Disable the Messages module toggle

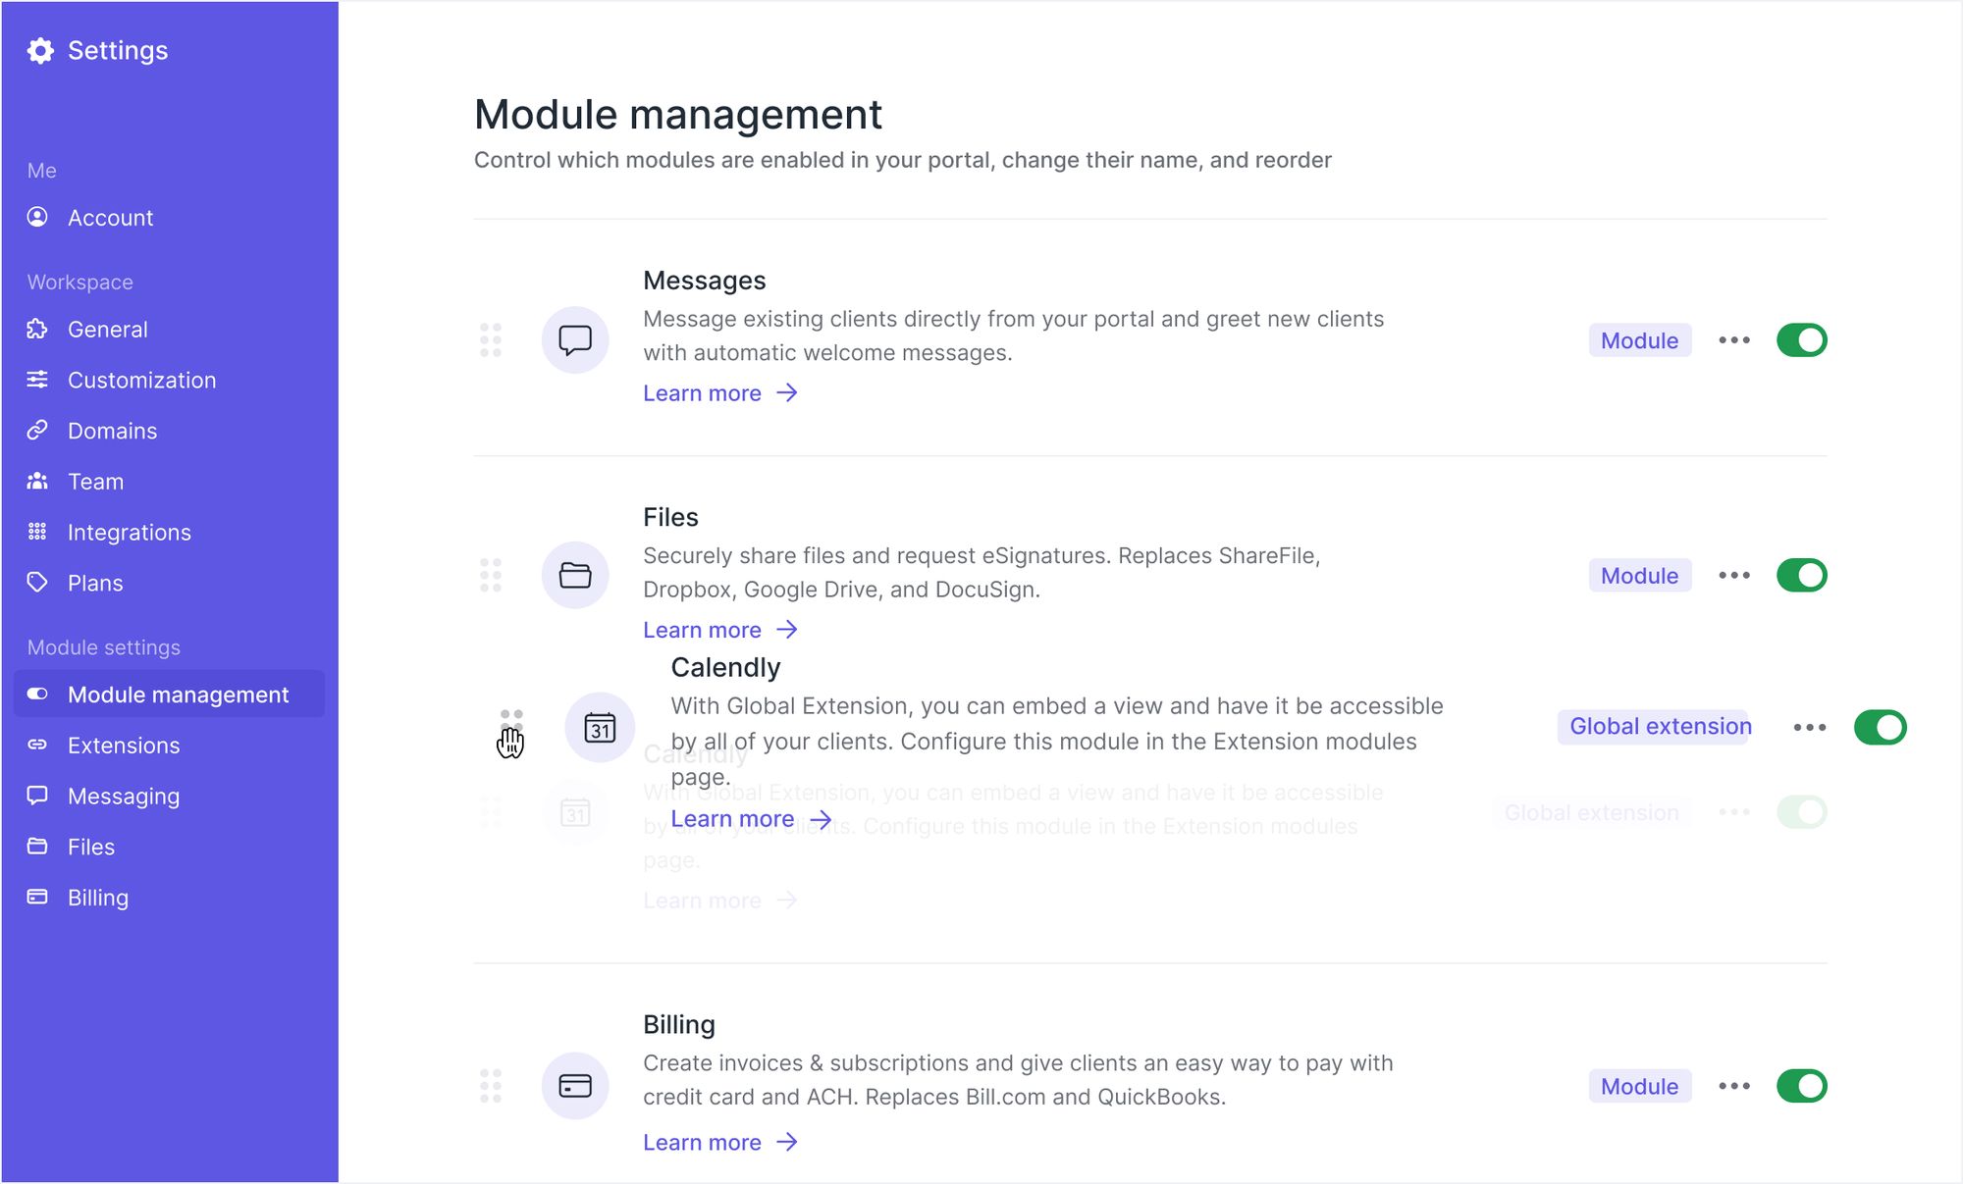click(1801, 340)
